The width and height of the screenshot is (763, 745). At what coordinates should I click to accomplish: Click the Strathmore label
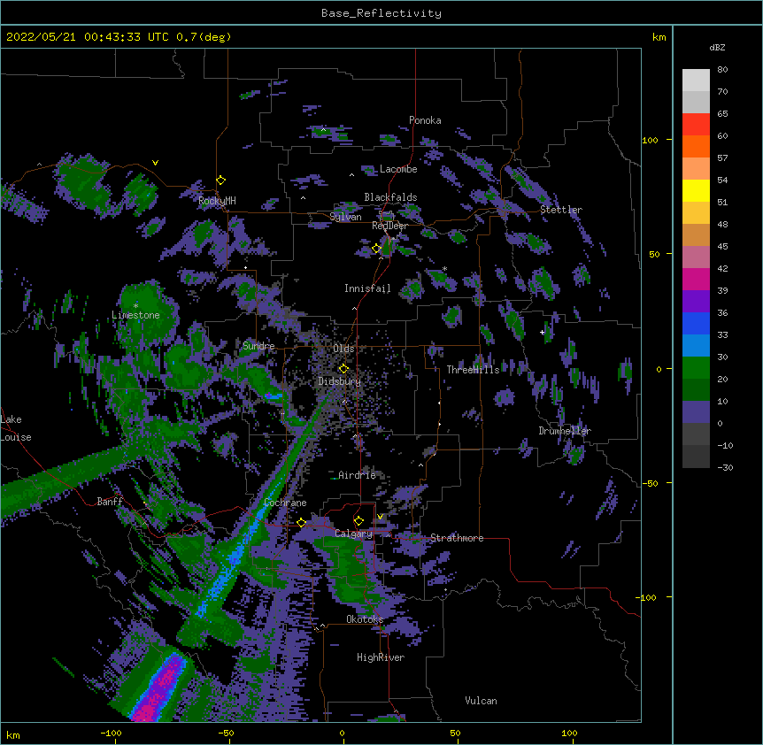pos(457,538)
